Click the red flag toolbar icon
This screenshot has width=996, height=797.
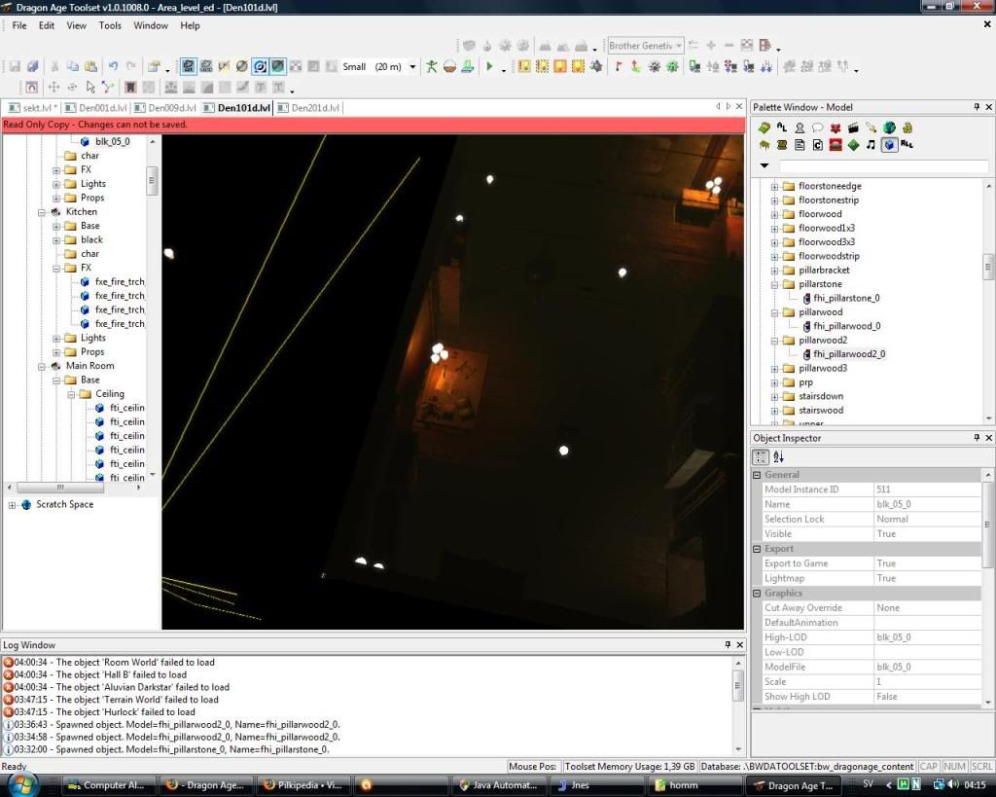click(618, 67)
